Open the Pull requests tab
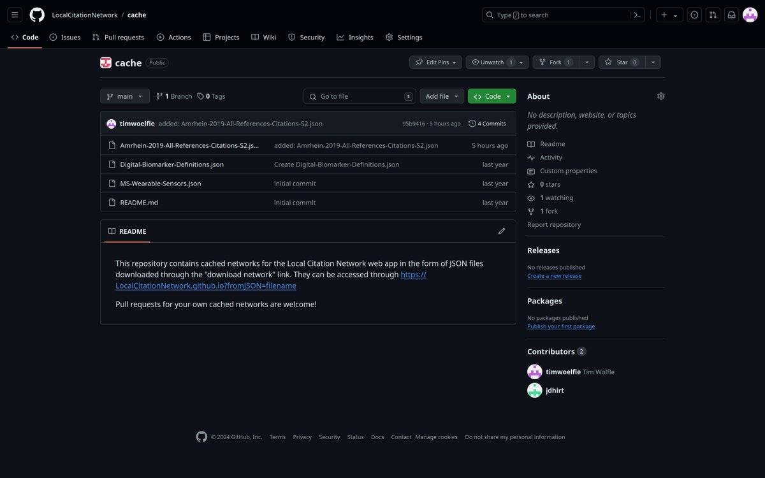Screen dimensions: 765x478 [118, 37]
